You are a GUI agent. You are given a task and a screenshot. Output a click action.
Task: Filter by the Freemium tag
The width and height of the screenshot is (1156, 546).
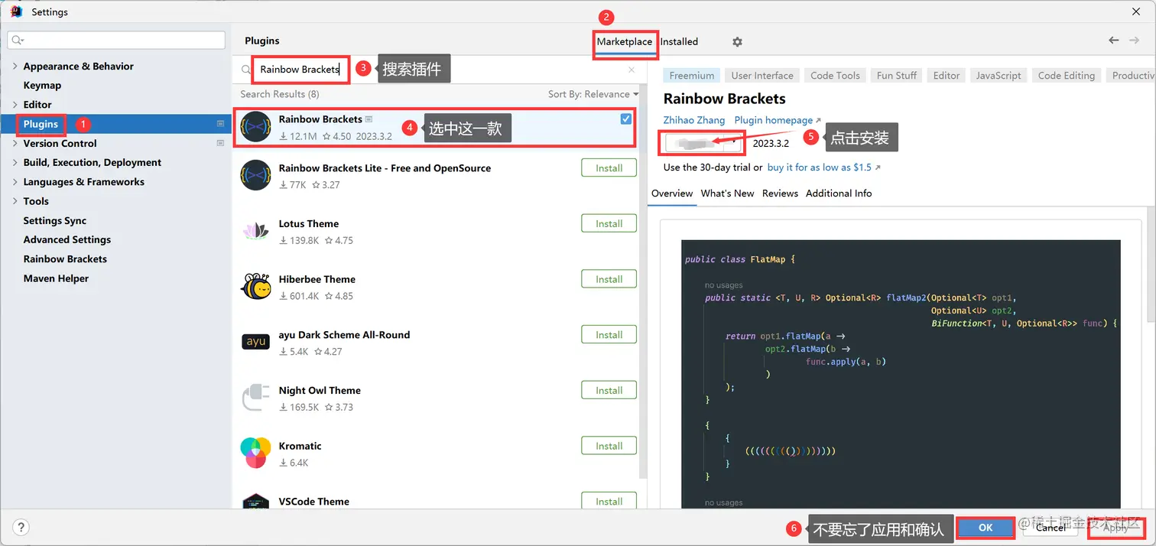[692, 76]
